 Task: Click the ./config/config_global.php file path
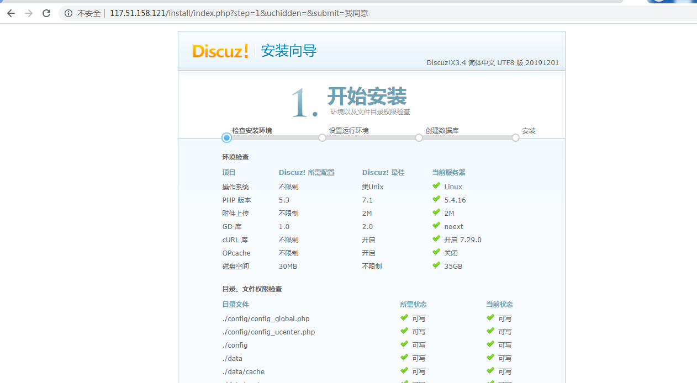click(x=266, y=319)
